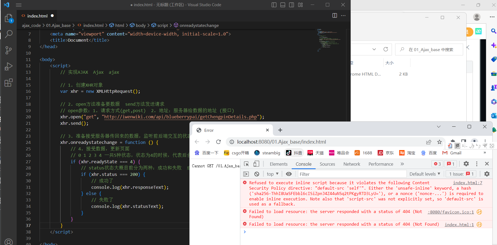This screenshot has height=245, width=497.
Task: Open the 京东 bookmark
Action: (386, 153)
